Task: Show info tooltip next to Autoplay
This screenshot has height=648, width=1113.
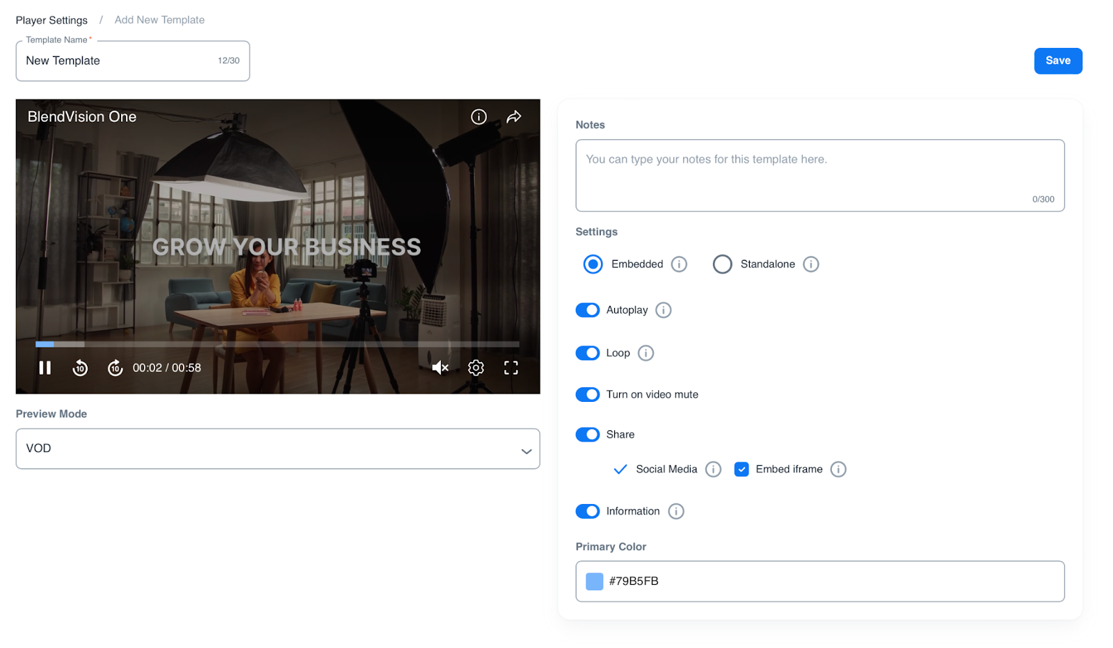Action: (x=664, y=310)
